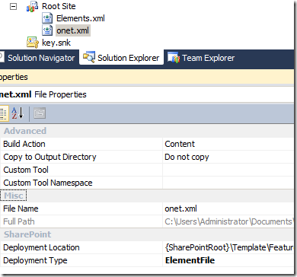Collapse the Advanced property category
297x277 pixels.
(25, 131)
